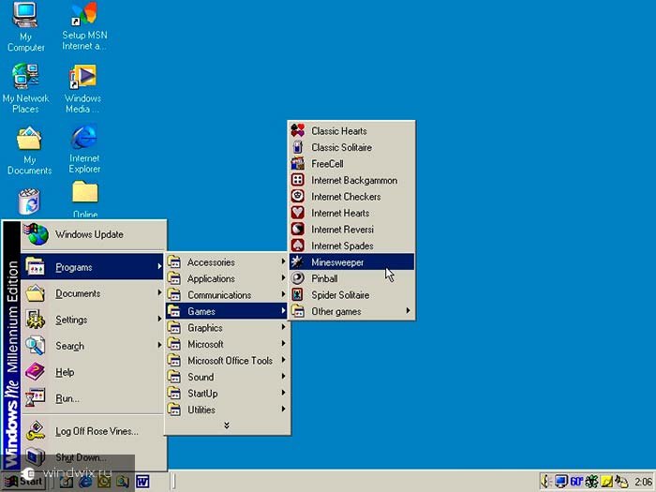
Task: Expand the Applications submenu
Action: click(x=227, y=278)
